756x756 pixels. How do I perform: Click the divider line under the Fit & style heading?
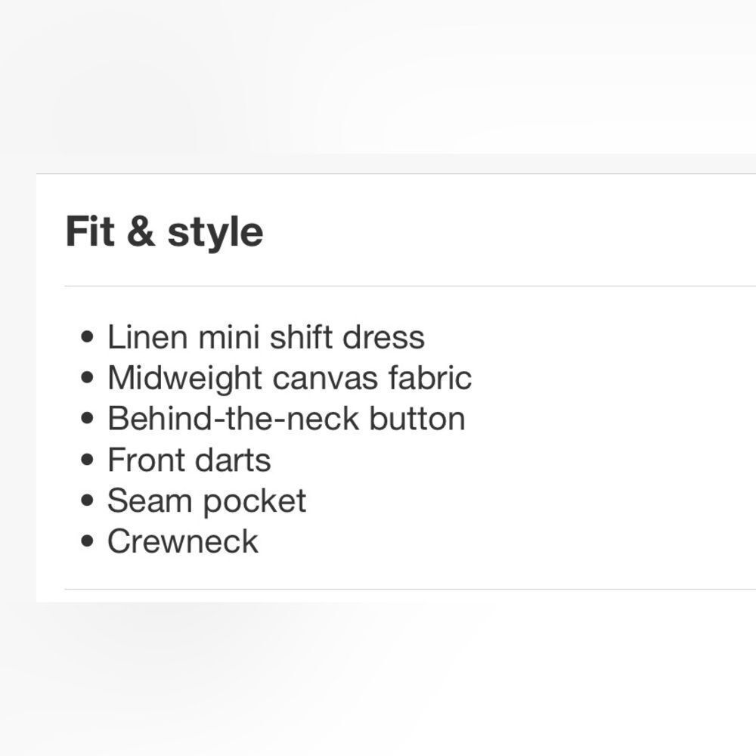pyautogui.click(x=411, y=286)
